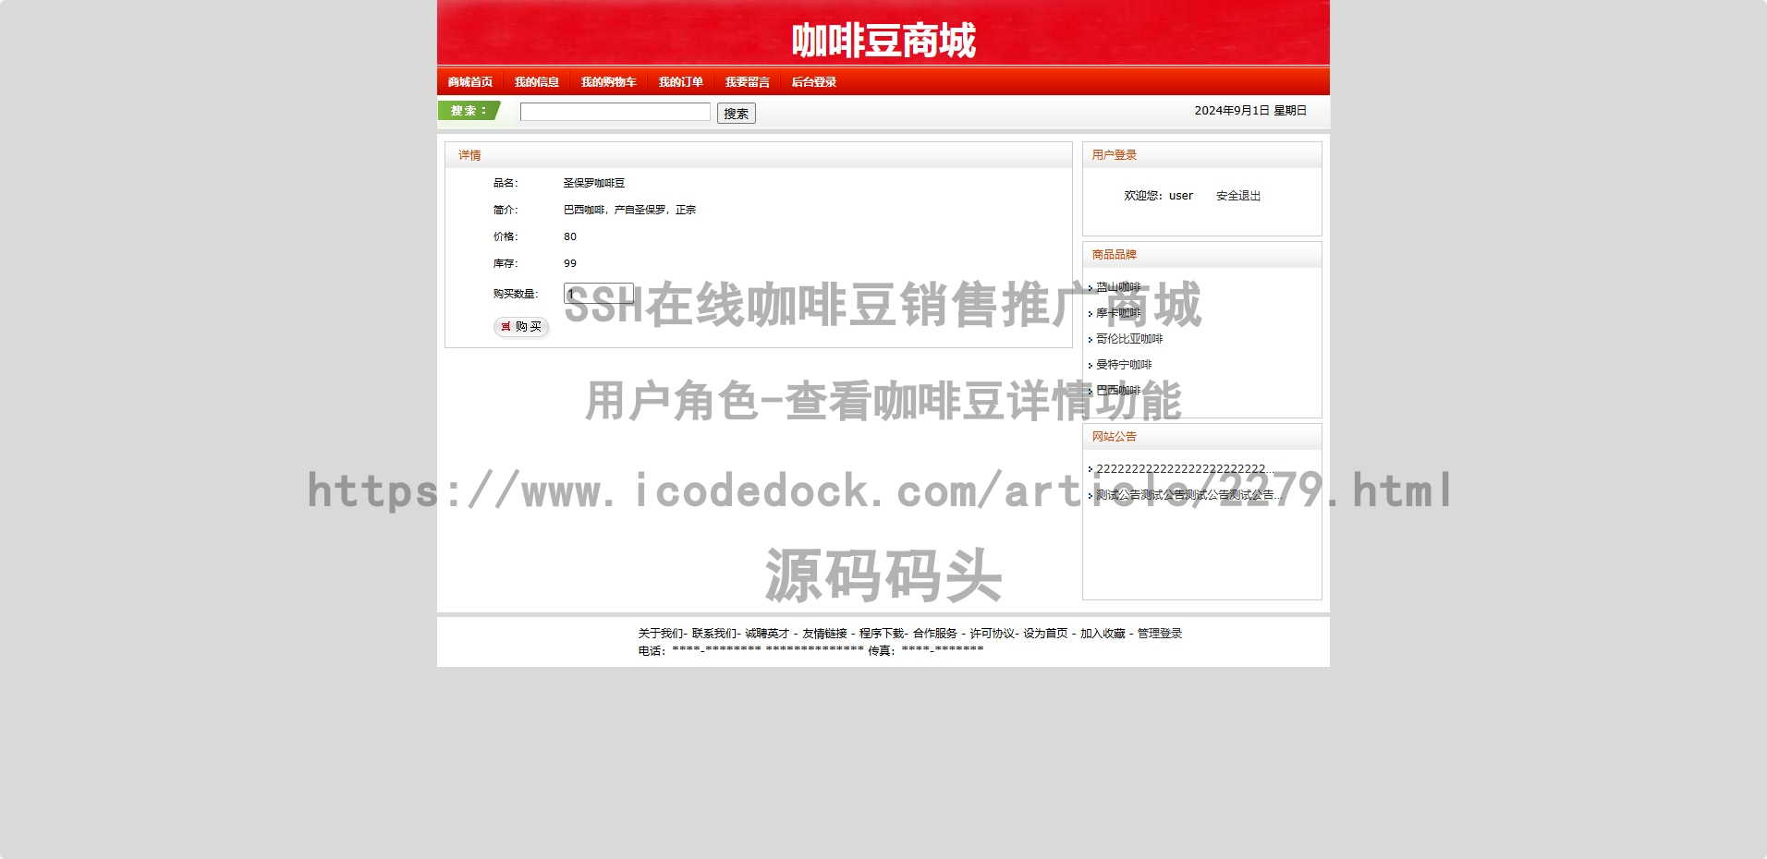Click the 友情链接 footer link

point(824,634)
